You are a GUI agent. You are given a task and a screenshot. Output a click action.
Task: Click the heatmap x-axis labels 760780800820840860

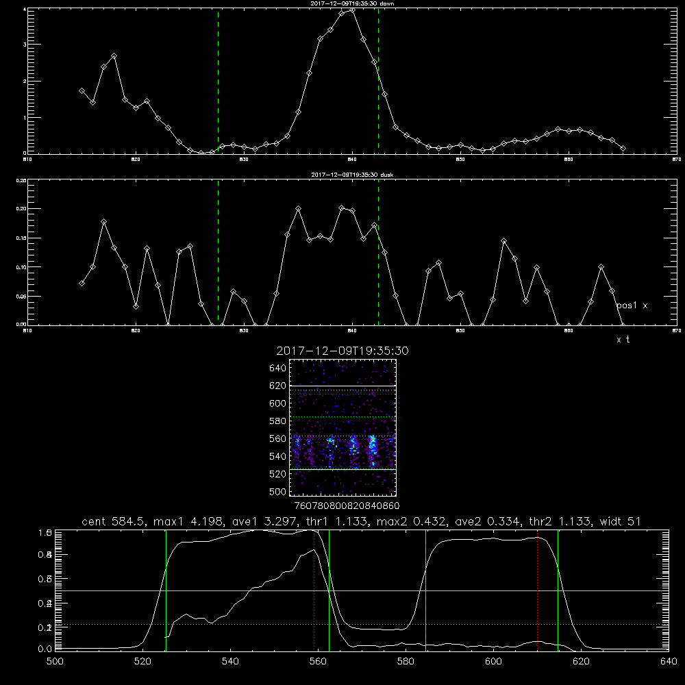pos(347,506)
